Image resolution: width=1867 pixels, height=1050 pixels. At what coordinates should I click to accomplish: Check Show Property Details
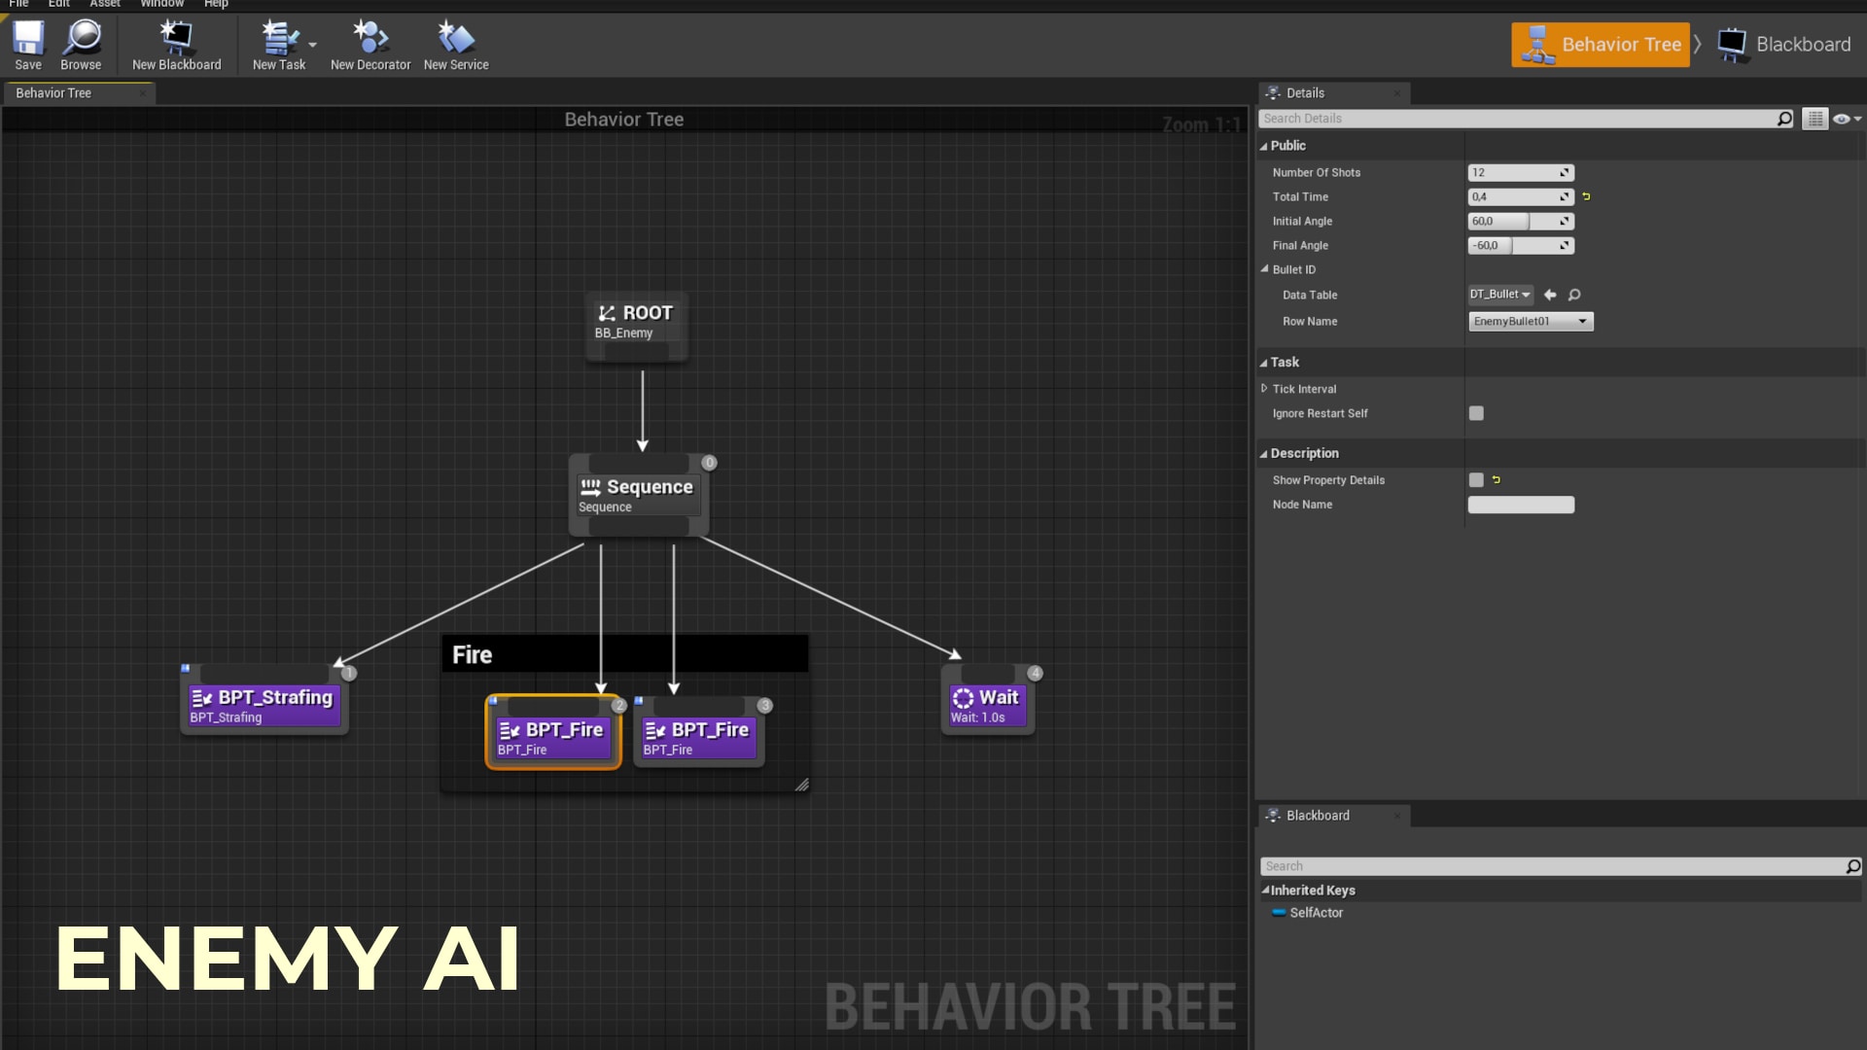(x=1474, y=479)
